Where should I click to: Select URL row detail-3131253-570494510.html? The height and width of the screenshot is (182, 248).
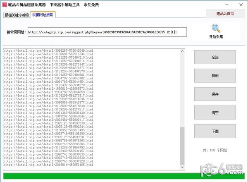[48, 57]
